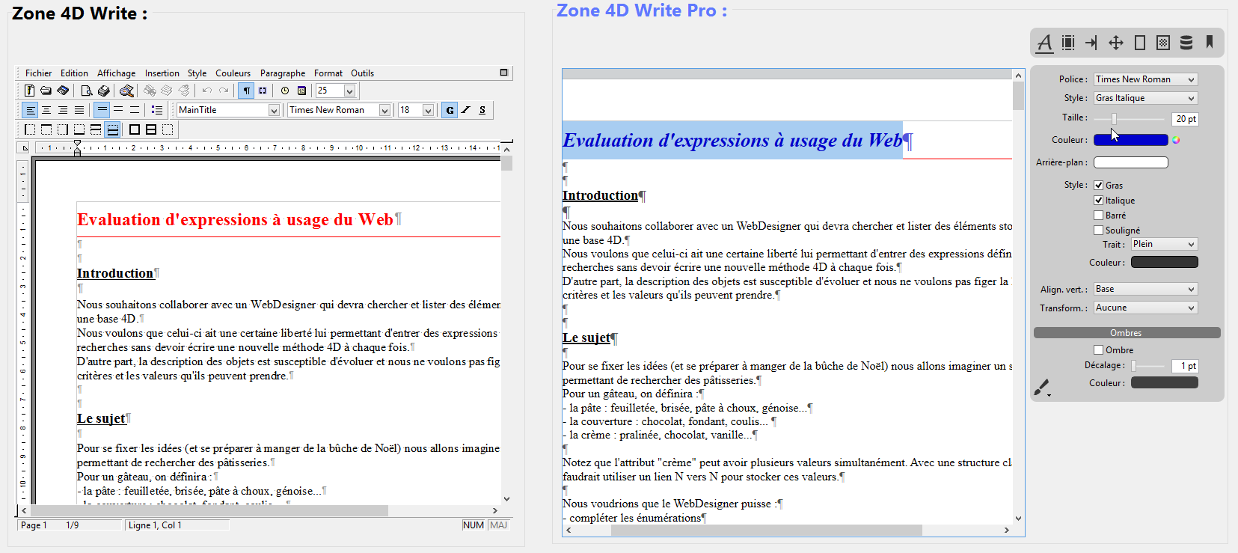Click the blue Couleur text swatch
The image size is (1238, 553).
click(x=1130, y=140)
